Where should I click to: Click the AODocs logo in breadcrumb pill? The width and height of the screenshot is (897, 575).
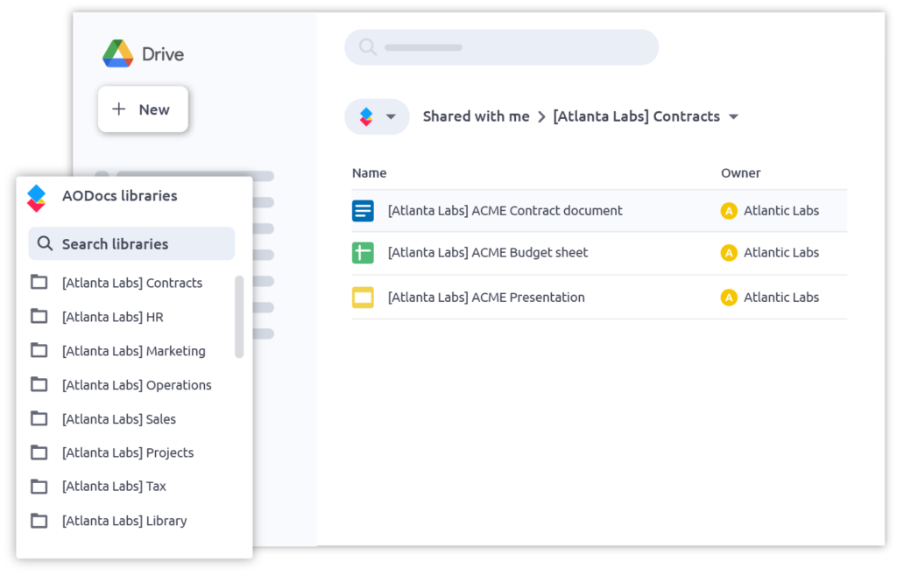point(366,116)
